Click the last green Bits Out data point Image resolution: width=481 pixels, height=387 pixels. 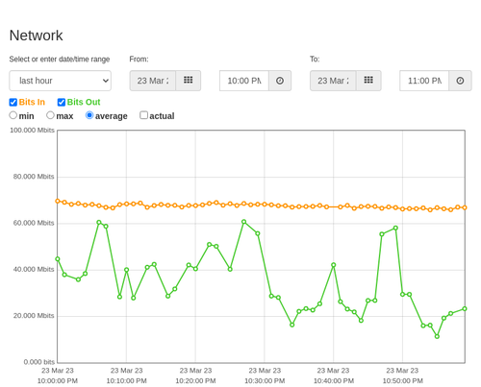pyautogui.click(x=465, y=309)
